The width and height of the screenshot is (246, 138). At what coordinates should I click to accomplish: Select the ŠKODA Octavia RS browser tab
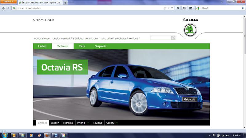point(41,2)
